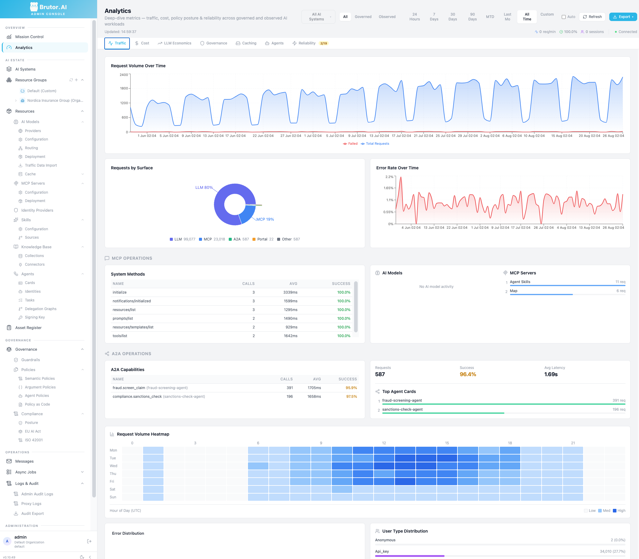The height and width of the screenshot is (559, 639).
Task: Enable the Auto refresh checkbox
Action: [564, 17]
